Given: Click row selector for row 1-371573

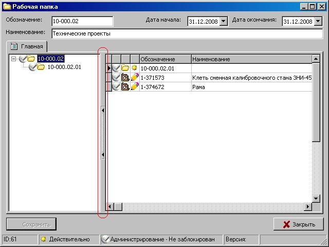Looking at the screenshot, I should point(108,78).
